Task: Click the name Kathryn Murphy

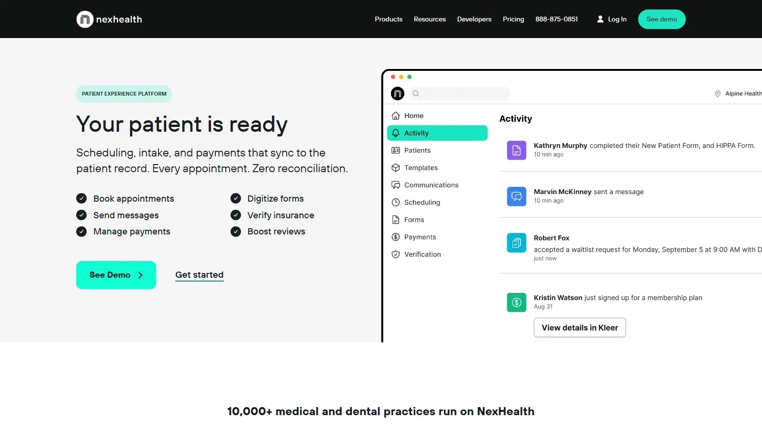Action: point(561,146)
